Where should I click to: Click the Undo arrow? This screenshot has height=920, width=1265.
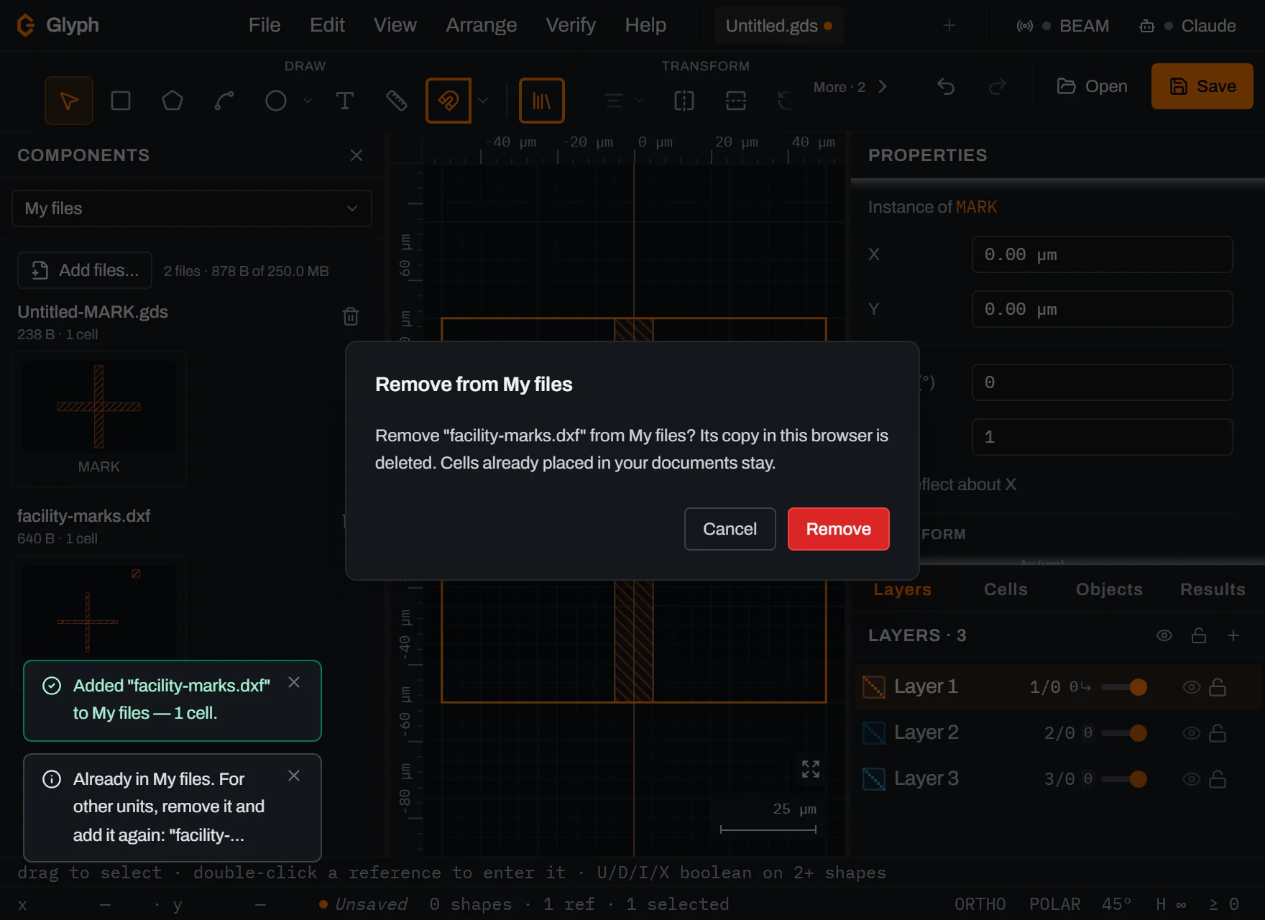coord(946,87)
